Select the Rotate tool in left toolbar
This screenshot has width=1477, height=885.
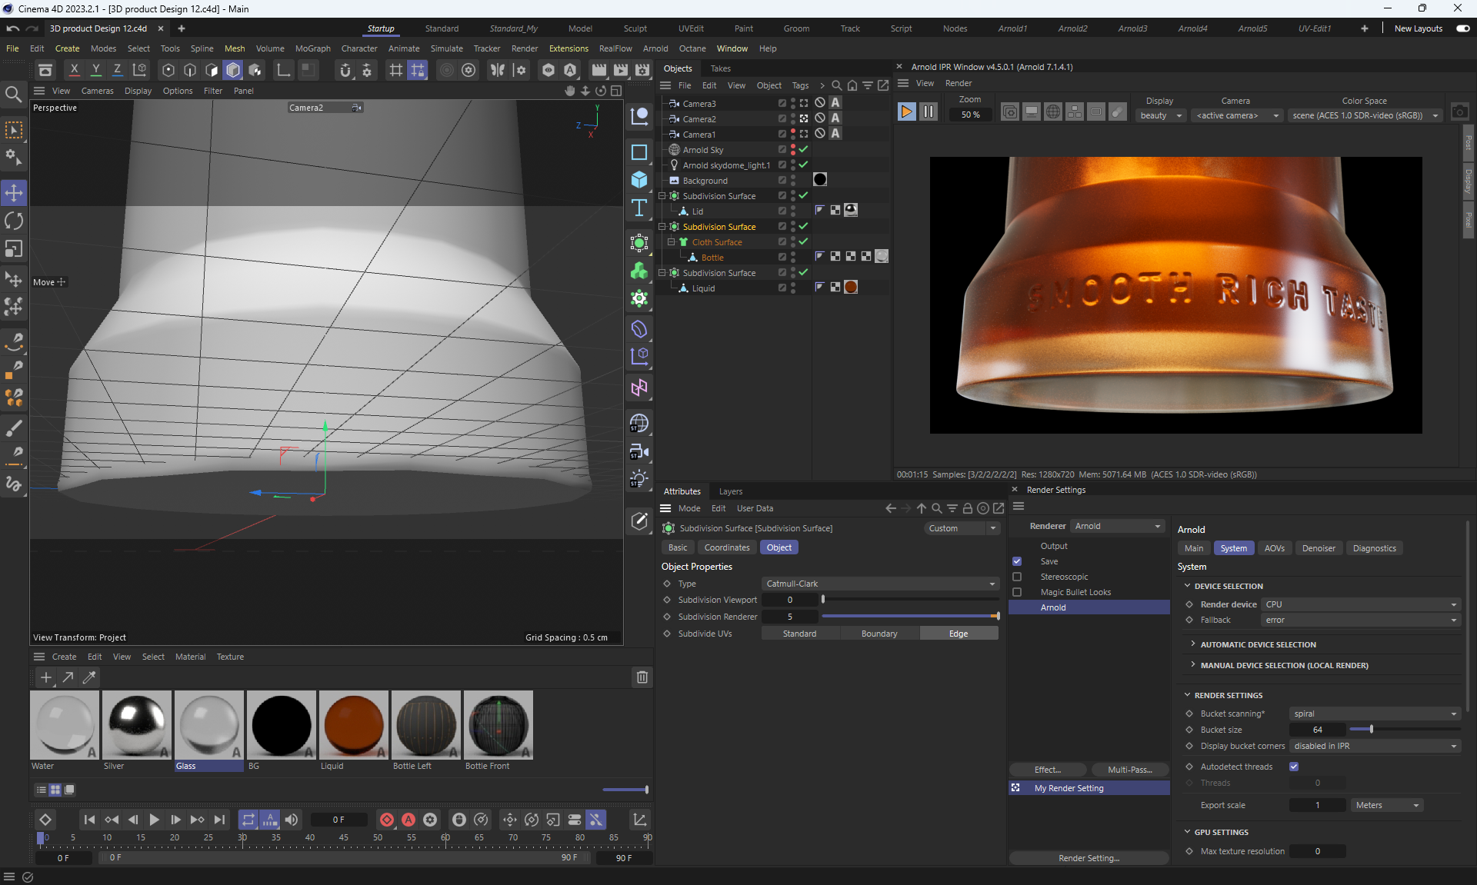tap(14, 221)
